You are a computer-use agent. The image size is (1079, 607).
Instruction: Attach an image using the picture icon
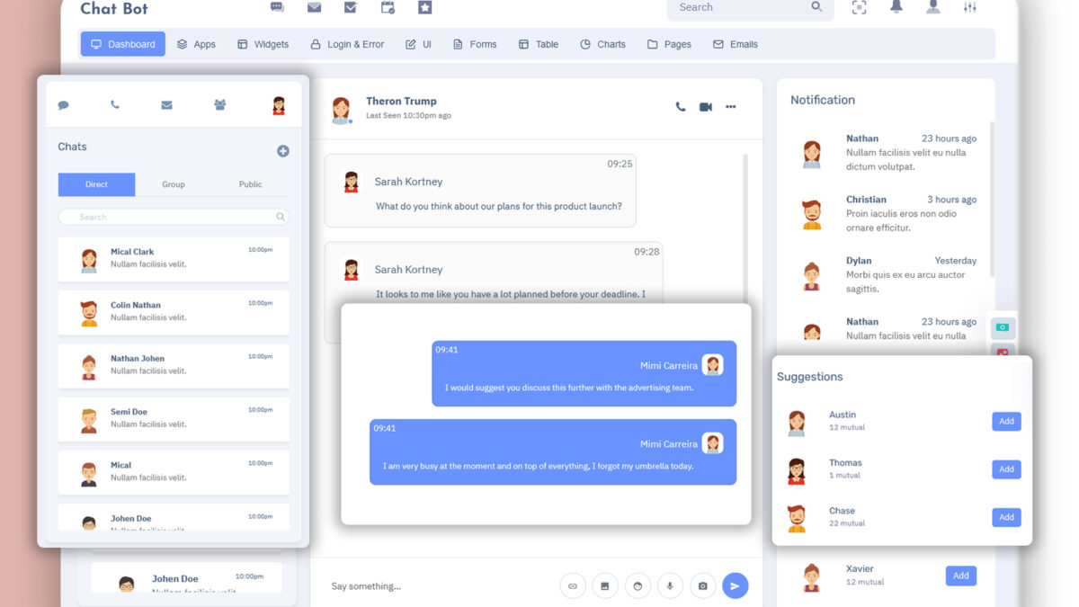coord(605,585)
